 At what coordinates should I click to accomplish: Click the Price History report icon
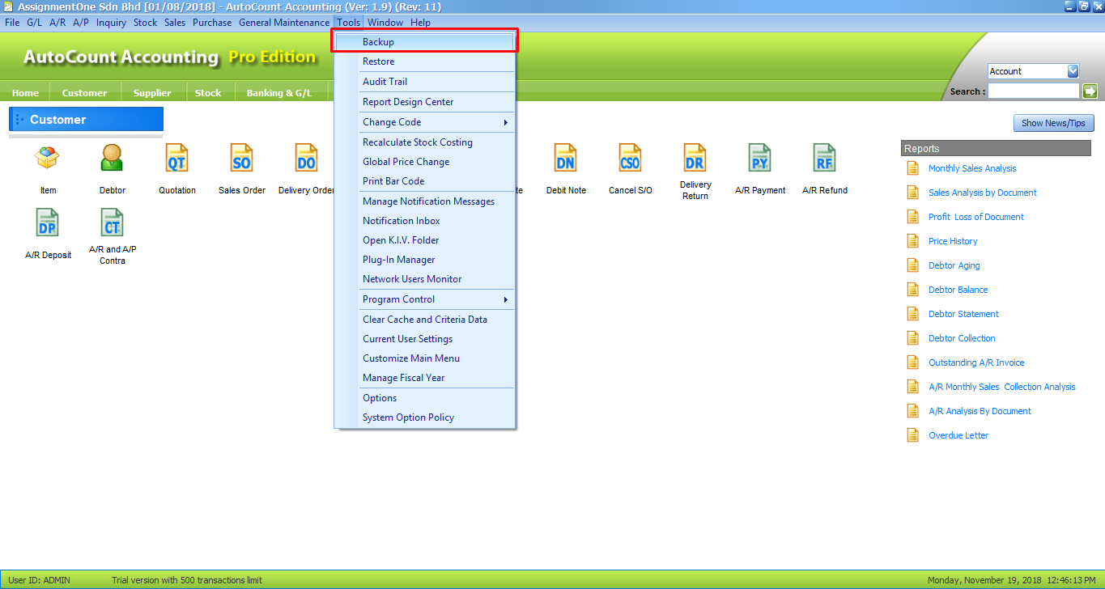coord(912,241)
